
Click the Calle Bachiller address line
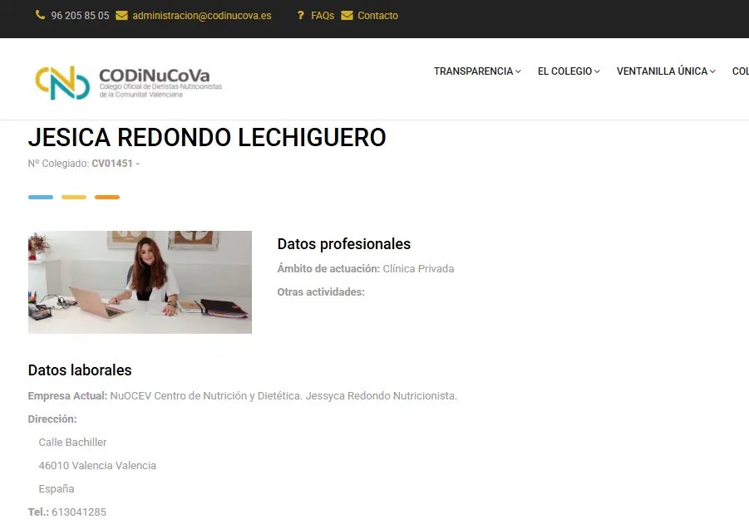click(72, 442)
